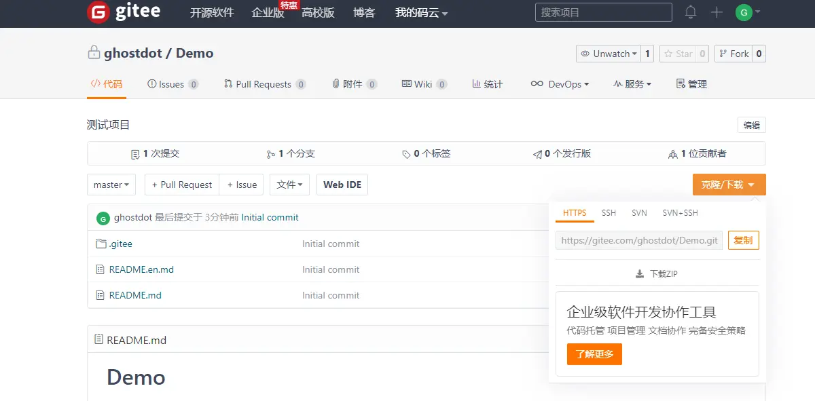
Task: Star the Demo repository
Action: tap(678, 54)
